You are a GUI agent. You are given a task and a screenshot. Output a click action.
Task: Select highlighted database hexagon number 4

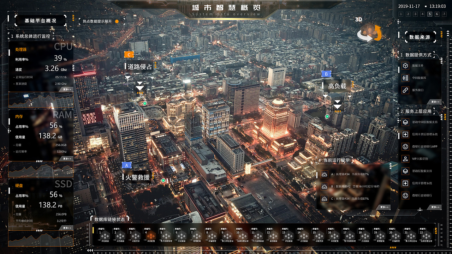[151, 236]
